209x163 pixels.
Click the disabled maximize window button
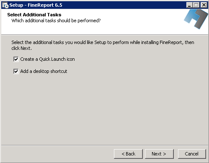click(196, 5)
